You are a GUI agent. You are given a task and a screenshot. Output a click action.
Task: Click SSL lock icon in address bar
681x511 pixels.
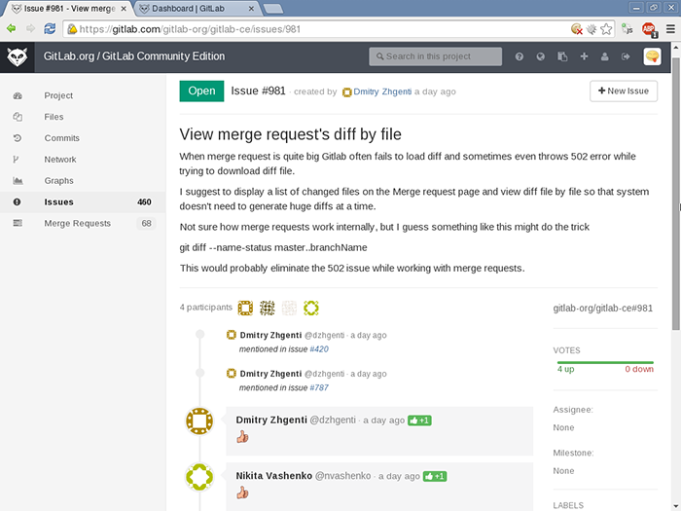click(72, 29)
